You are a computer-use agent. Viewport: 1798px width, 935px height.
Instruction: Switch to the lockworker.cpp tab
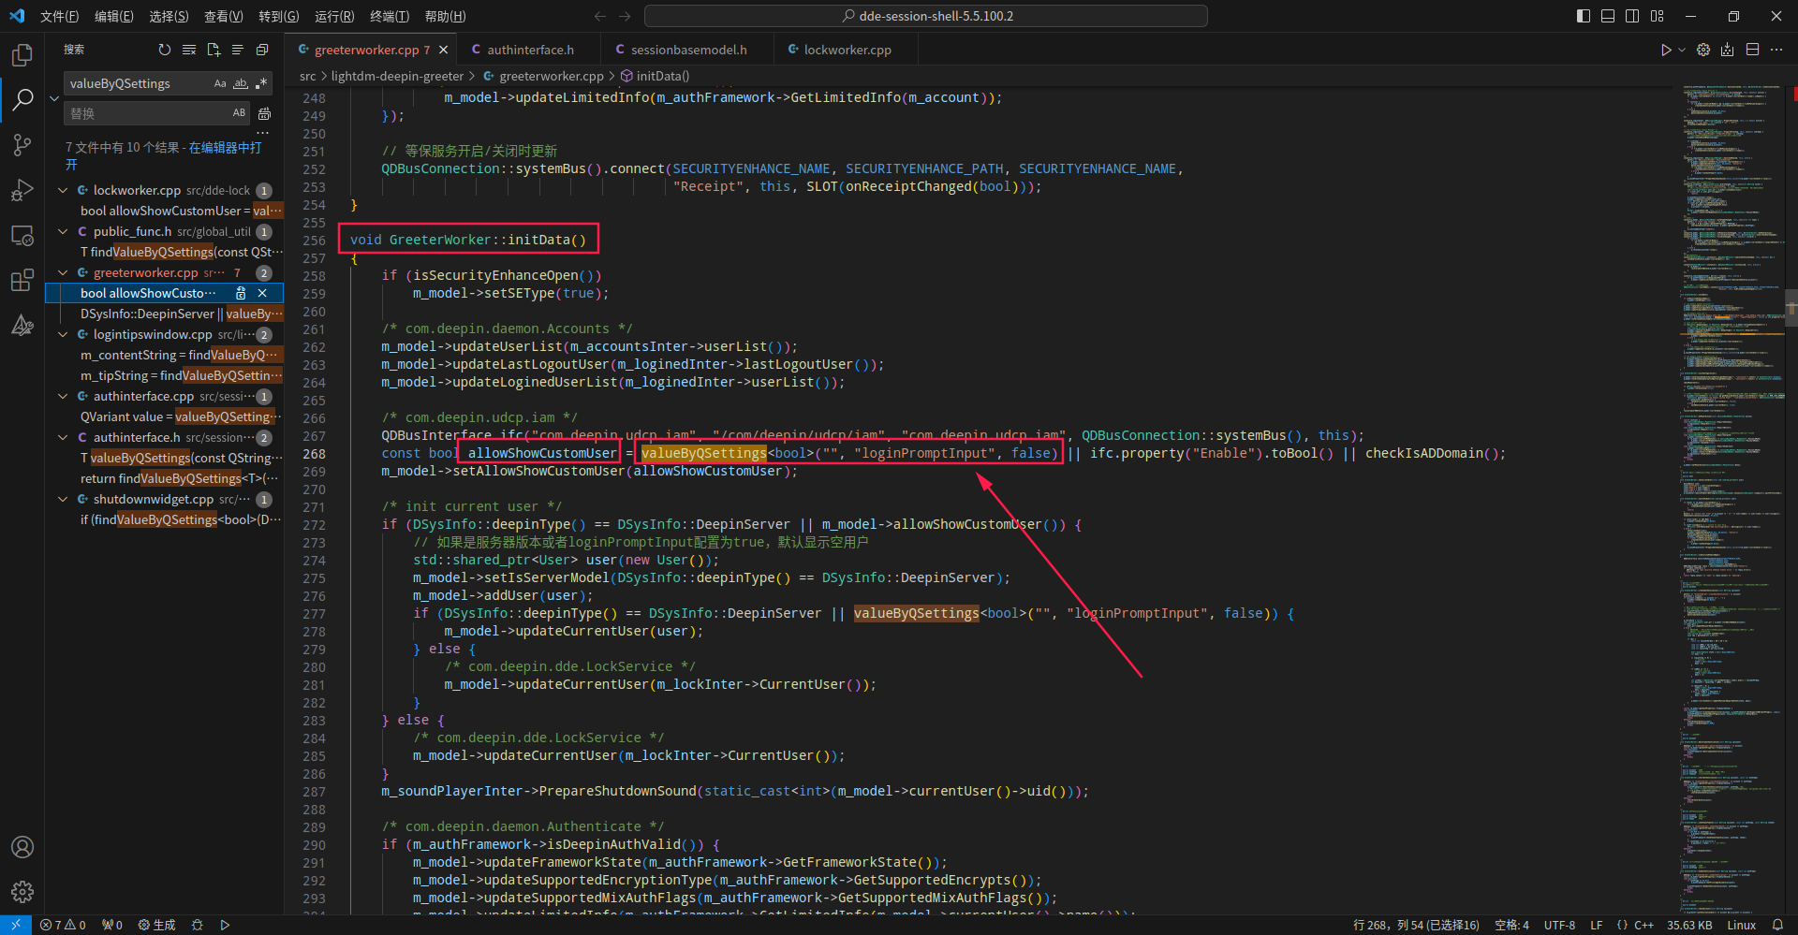point(847,50)
